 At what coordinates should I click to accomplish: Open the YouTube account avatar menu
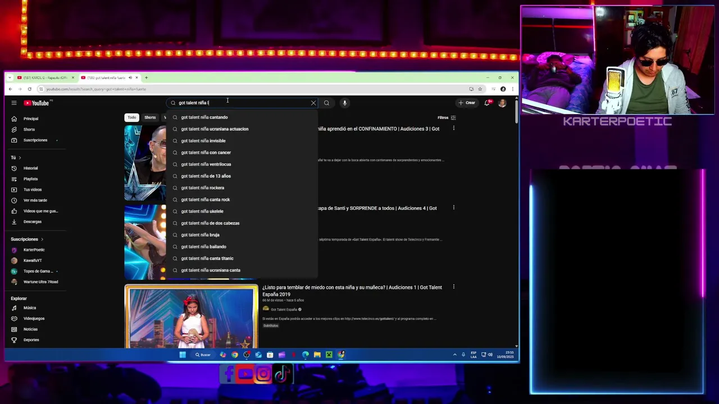(x=502, y=103)
